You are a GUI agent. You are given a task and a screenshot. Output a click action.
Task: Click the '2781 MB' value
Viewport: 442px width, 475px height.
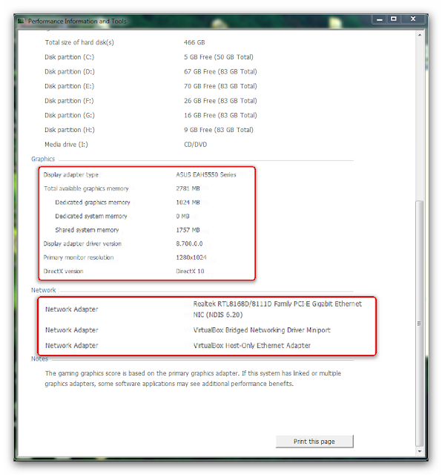188,189
